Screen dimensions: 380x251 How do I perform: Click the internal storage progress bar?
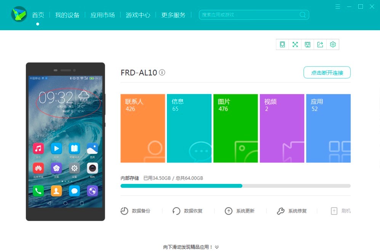(x=235, y=186)
